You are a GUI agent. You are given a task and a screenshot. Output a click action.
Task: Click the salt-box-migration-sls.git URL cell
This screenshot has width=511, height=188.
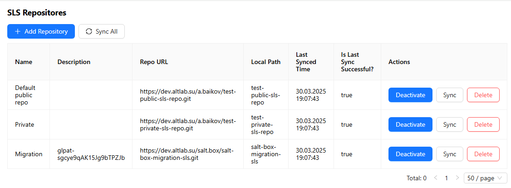(188, 154)
